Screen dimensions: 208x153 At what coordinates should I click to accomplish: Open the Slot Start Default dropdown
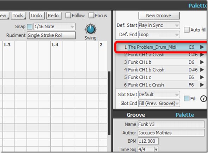pyautogui.click(x=159, y=94)
